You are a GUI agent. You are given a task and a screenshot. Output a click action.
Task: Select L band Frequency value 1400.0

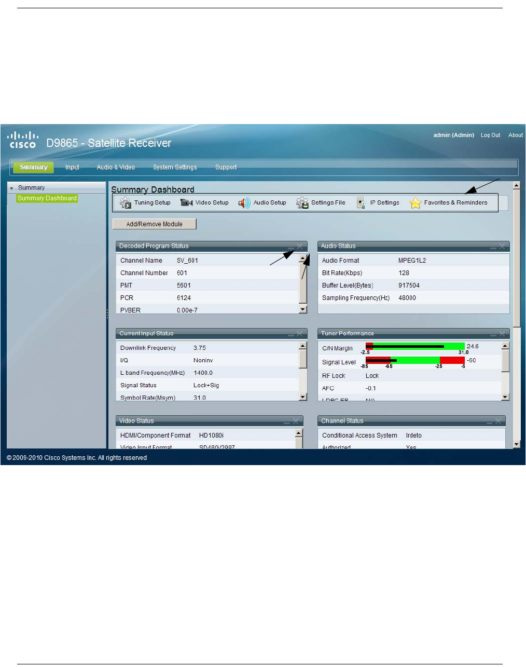tap(203, 373)
